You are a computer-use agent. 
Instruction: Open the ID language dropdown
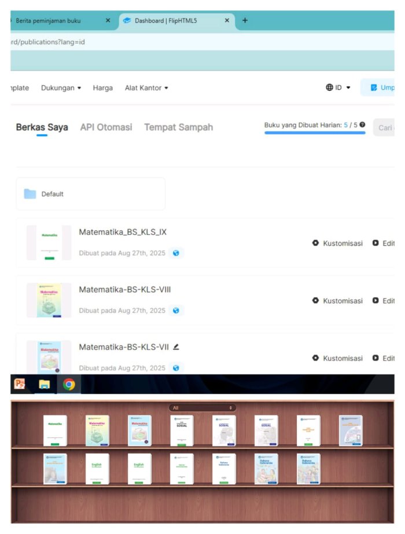[338, 87]
